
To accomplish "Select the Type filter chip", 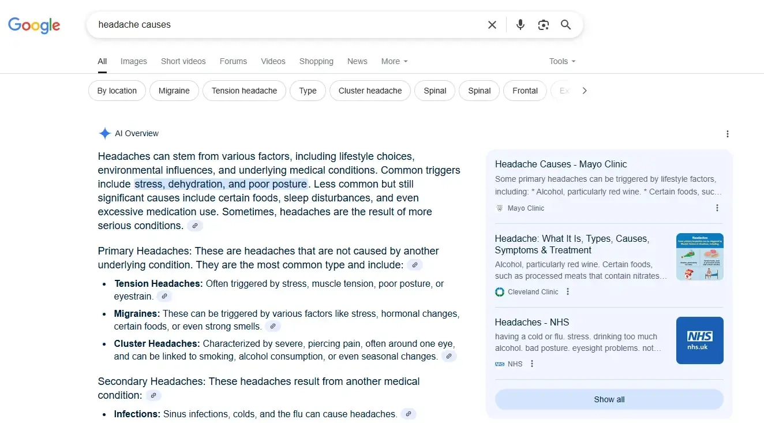I will tap(308, 91).
